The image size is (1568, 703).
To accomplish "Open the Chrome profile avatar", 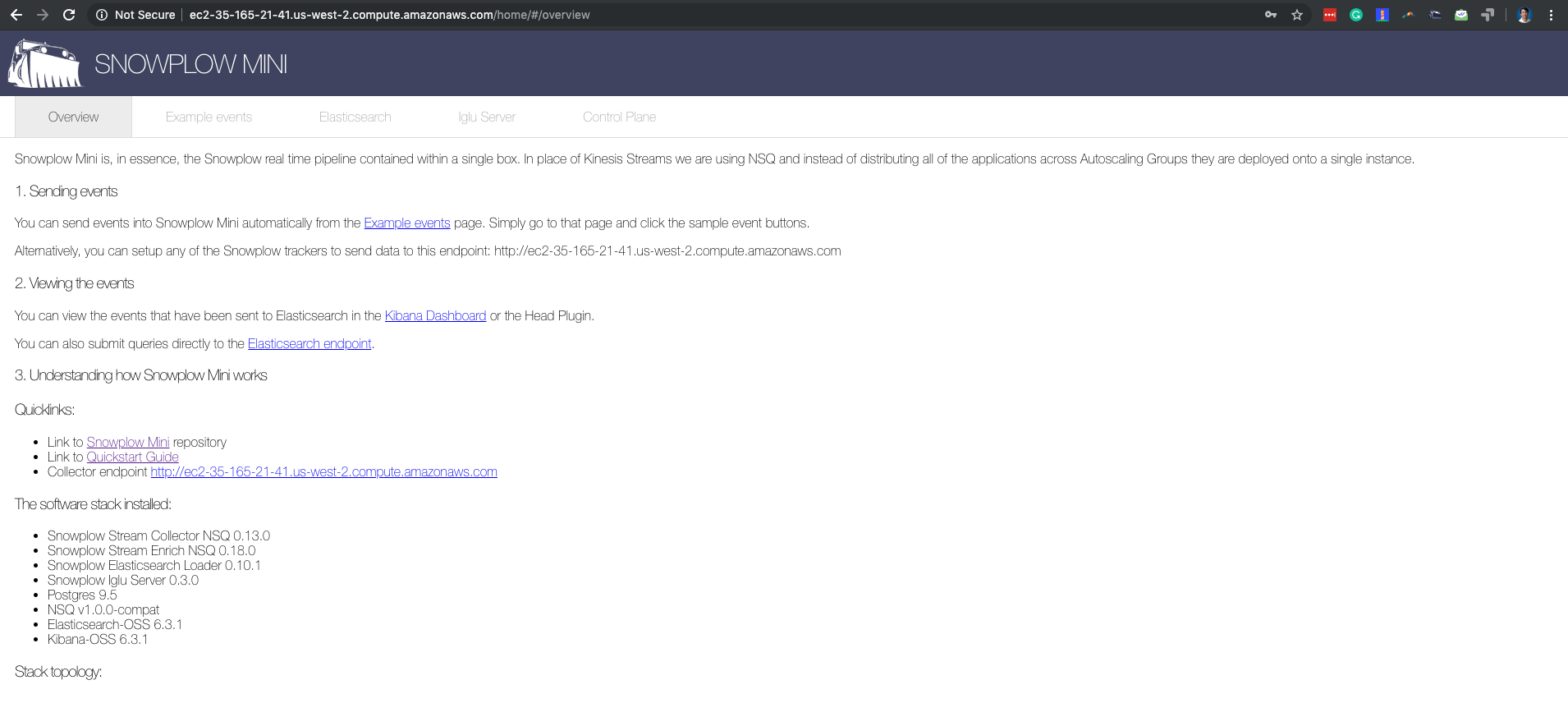I will point(1524,15).
